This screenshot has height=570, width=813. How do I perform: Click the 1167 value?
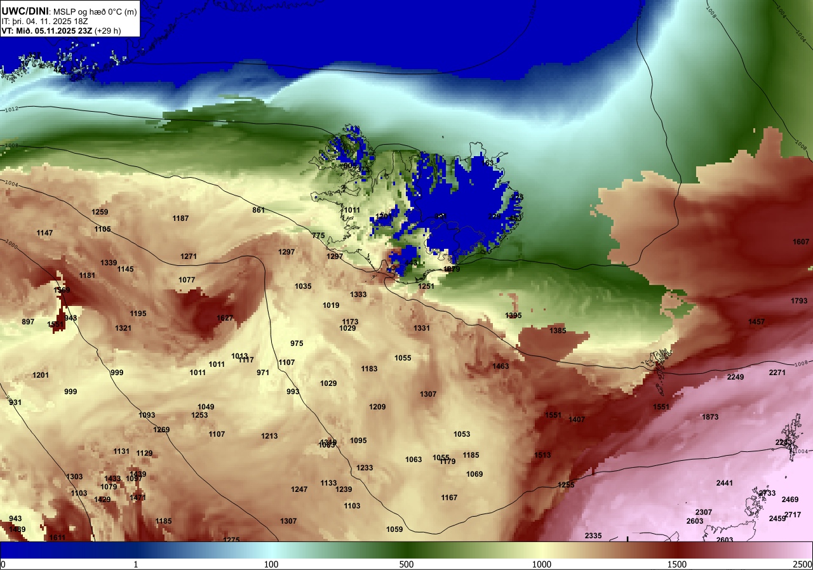449,498
